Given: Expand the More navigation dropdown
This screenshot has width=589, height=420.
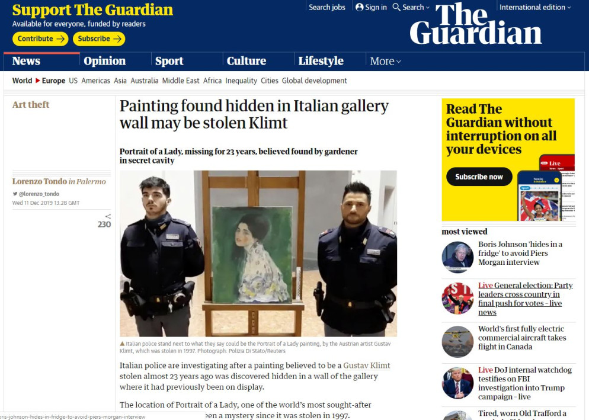Looking at the screenshot, I should (x=385, y=61).
